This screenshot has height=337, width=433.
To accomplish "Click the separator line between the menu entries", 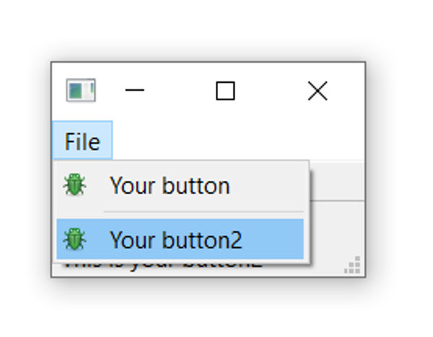I will pos(202,212).
